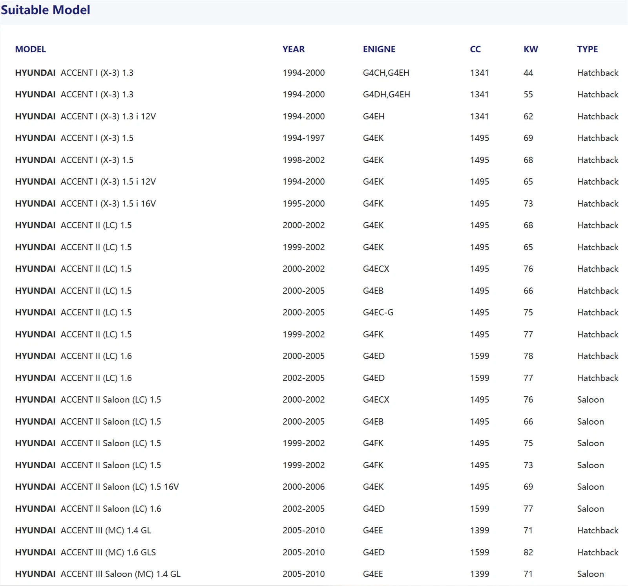Click model ACCENT III (MC) 1.6 GLS

(x=108, y=552)
